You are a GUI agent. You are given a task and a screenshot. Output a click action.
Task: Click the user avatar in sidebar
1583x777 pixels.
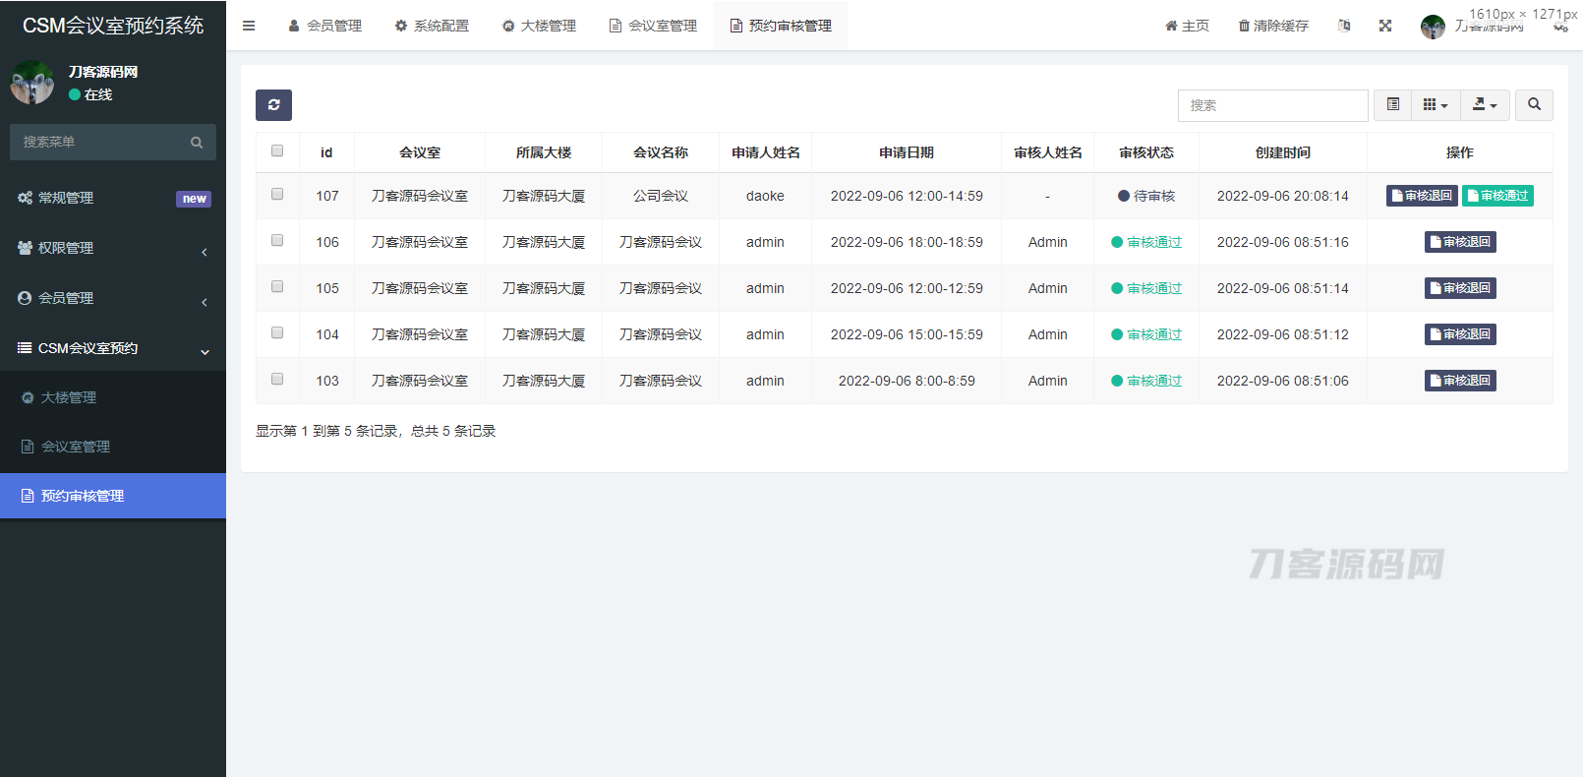31,83
